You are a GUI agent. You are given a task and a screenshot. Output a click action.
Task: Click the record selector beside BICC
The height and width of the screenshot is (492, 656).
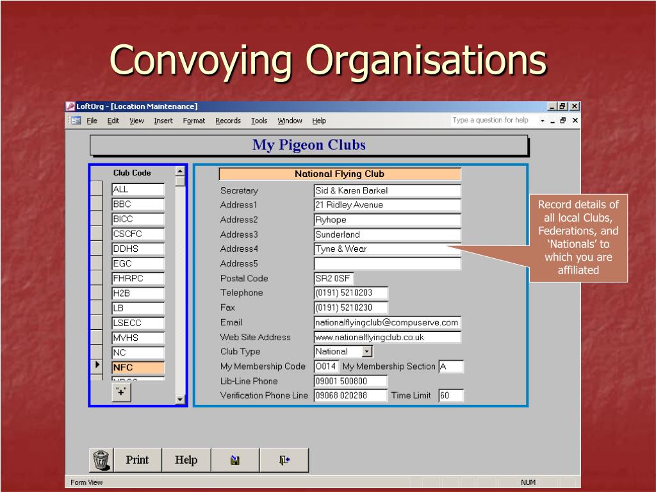point(97,218)
